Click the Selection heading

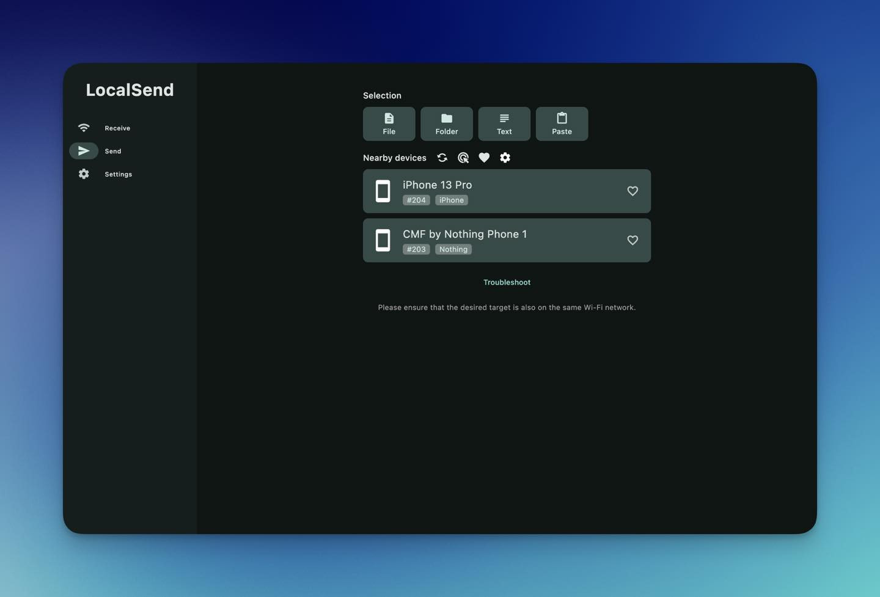(382, 95)
